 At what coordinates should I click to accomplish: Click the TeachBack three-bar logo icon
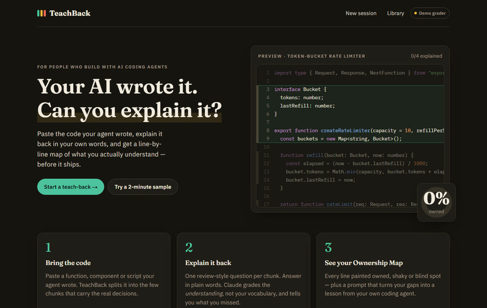41,13
